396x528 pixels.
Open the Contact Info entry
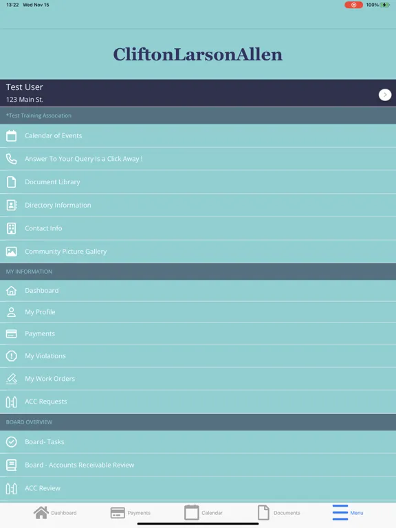pyautogui.click(x=198, y=228)
